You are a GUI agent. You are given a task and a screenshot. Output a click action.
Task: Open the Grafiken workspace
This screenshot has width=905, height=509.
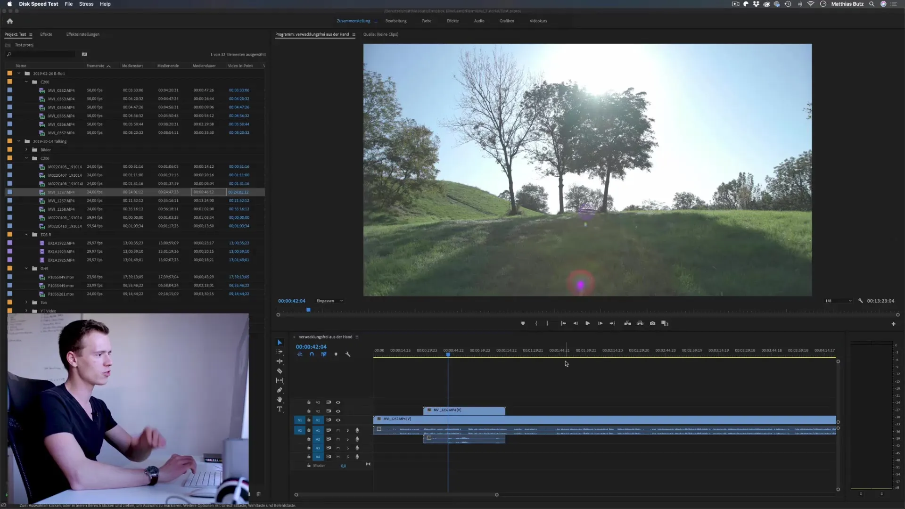[507, 21]
